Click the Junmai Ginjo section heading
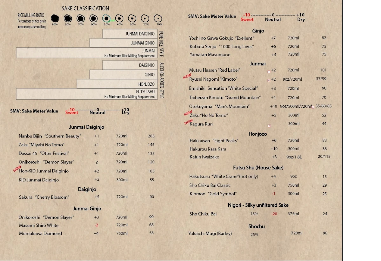The image size is (381, 261). [x=87, y=209]
